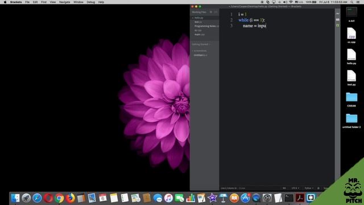364x205 pixels.
Task: Open Safari from the dock
Action: coord(37,198)
